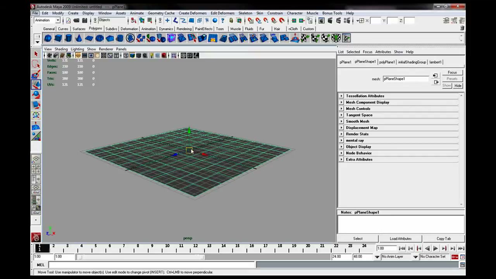496x279 pixels.
Task: Create a polygon sphere from shelf
Action: tap(48, 38)
